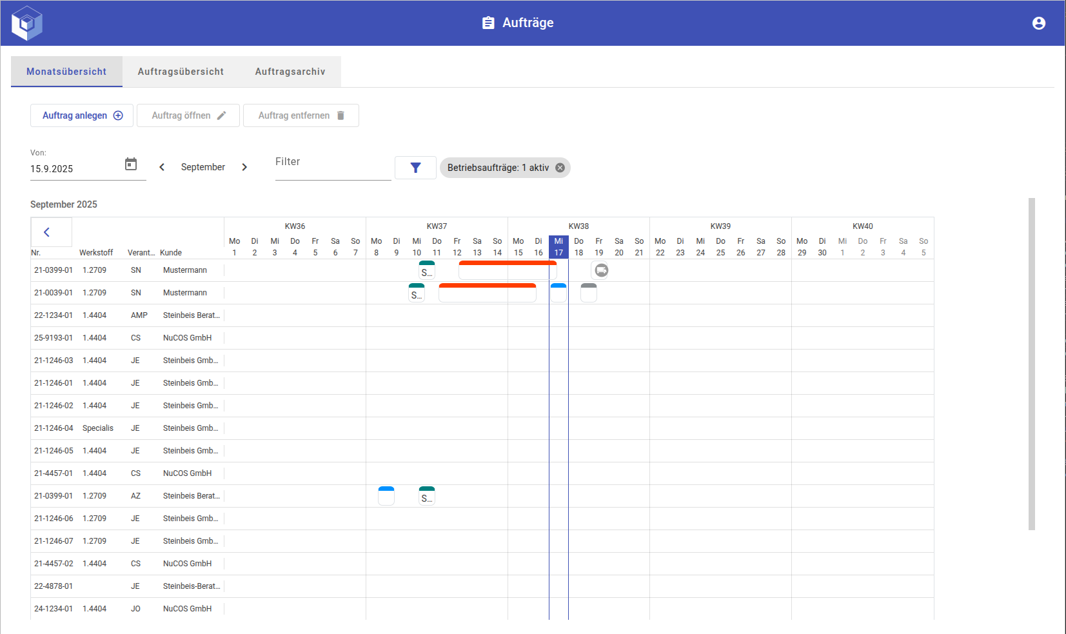Collapse the Nr. column with back arrow
The width and height of the screenshot is (1066, 634).
pyautogui.click(x=50, y=232)
